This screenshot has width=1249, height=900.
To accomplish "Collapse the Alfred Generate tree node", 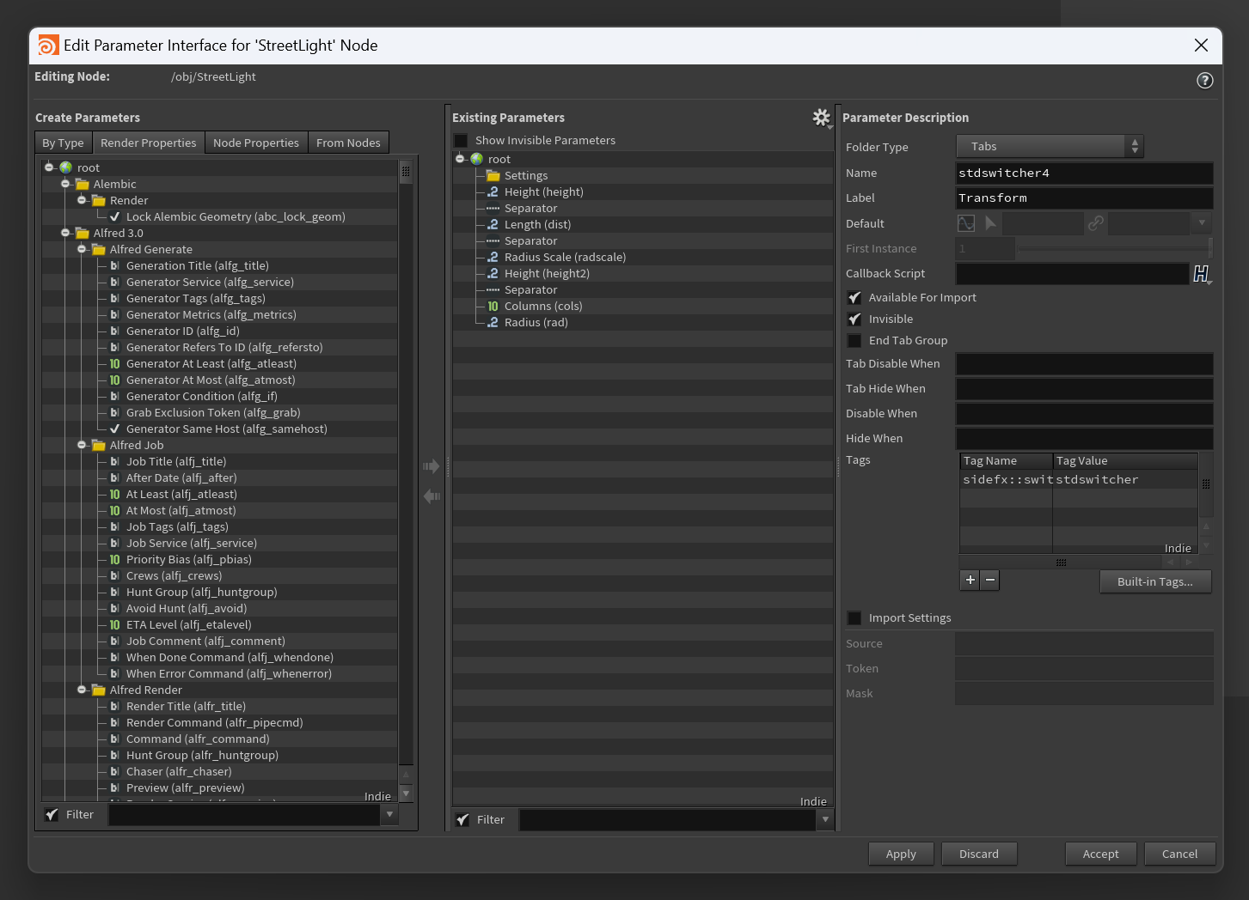I will click(x=82, y=249).
